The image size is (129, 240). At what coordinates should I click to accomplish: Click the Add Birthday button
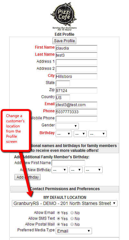[x=28, y=177]
